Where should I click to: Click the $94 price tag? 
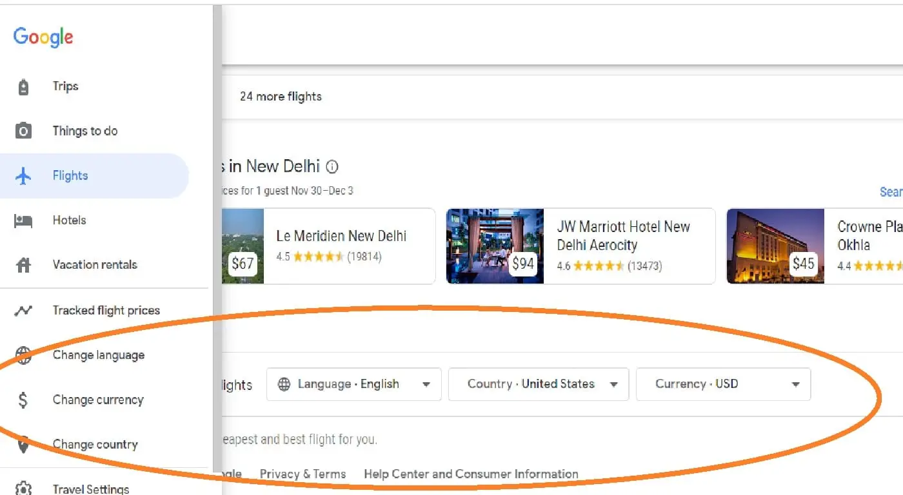coord(523,264)
